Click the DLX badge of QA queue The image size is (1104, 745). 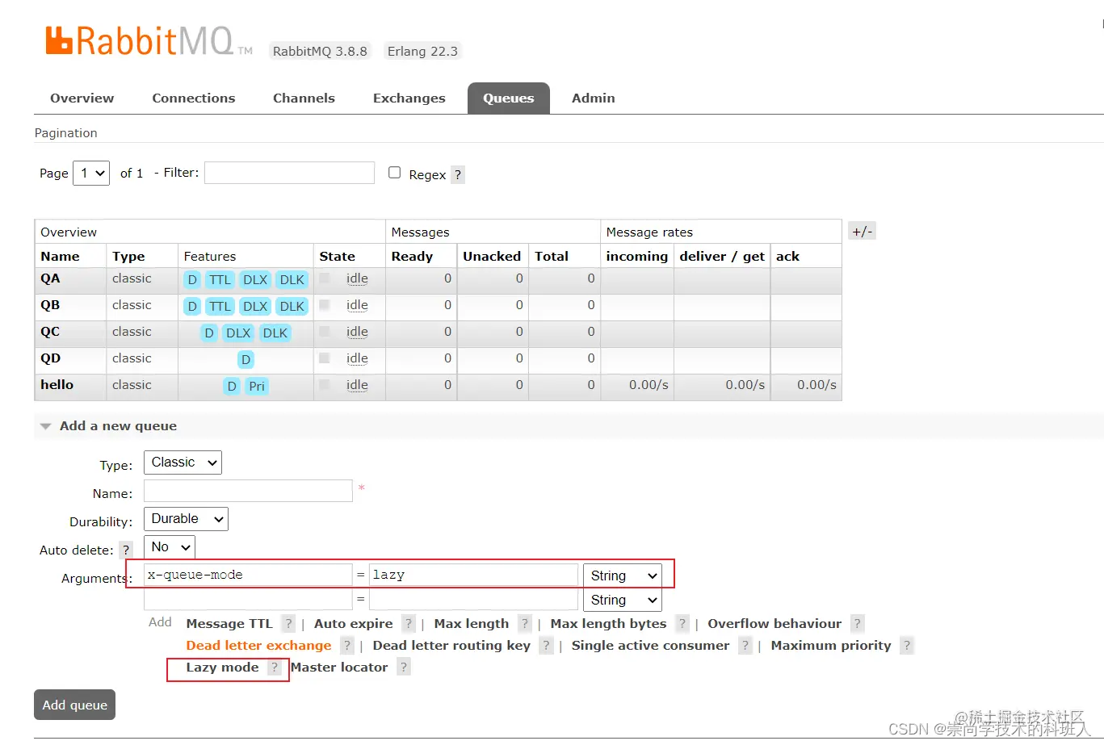[x=255, y=280]
